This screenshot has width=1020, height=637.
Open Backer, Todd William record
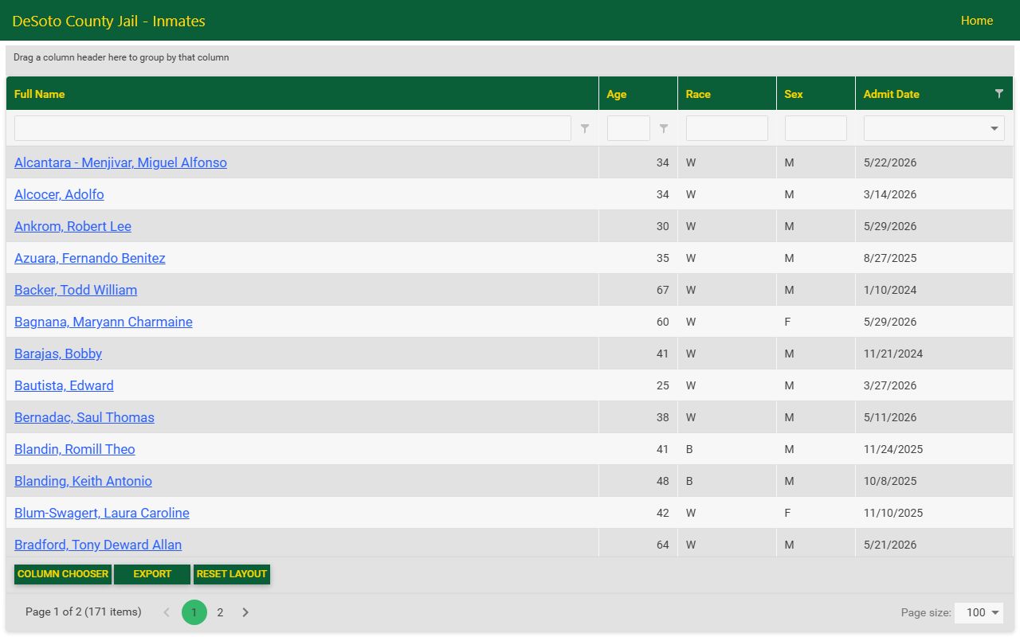pyautogui.click(x=76, y=290)
